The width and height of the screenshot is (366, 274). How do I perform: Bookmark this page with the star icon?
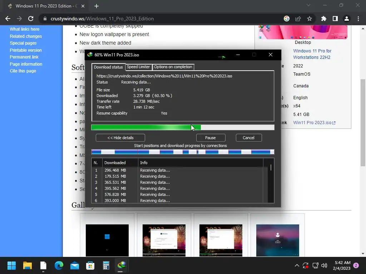310,19
